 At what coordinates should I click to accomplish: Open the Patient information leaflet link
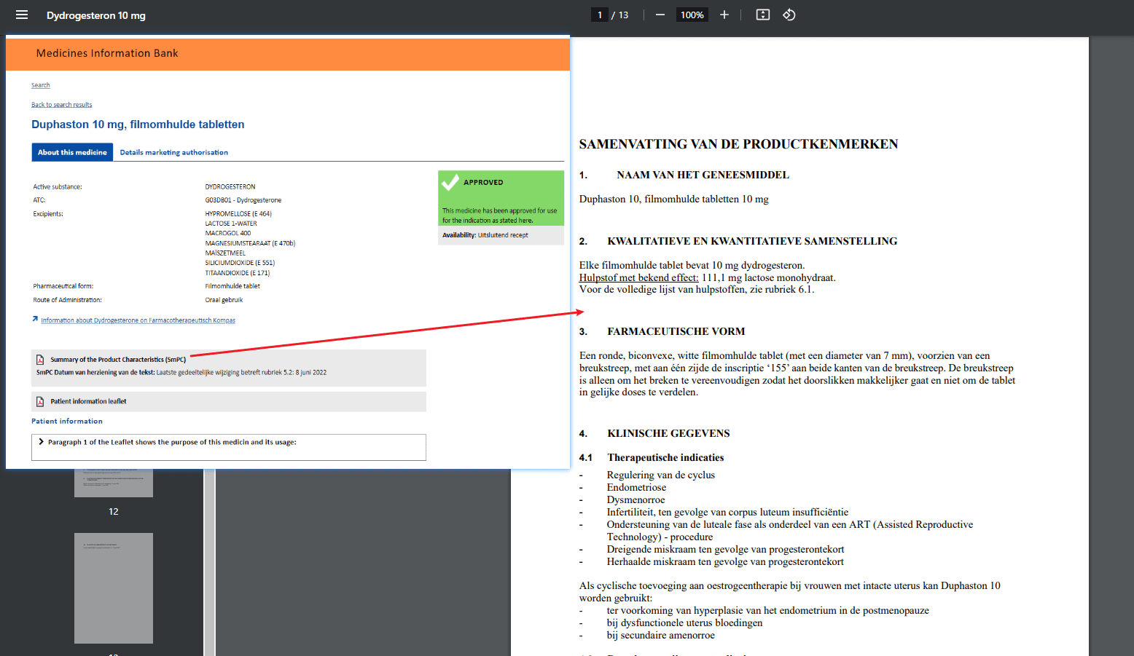pyautogui.click(x=88, y=401)
